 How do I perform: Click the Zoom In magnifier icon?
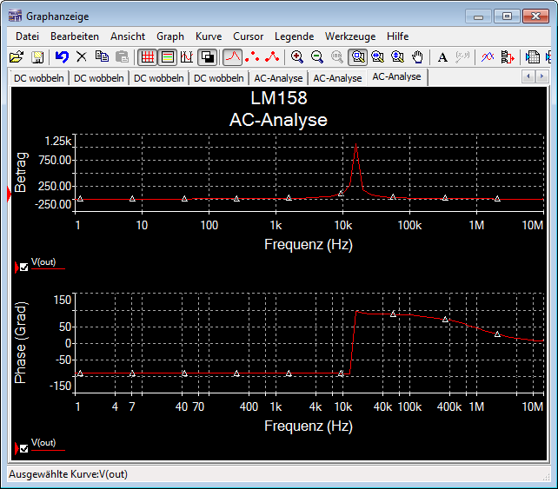coord(296,57)
